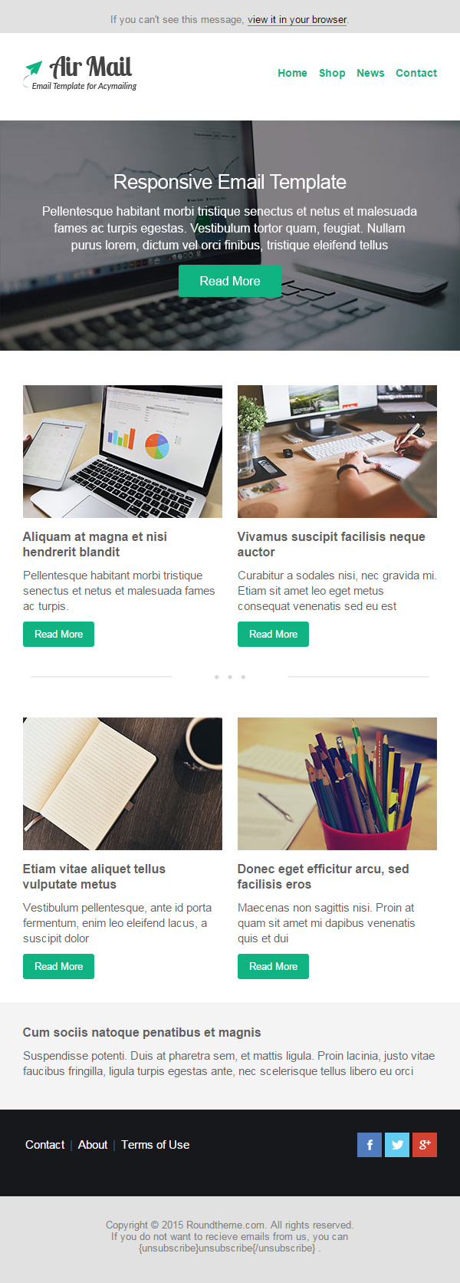Click the Google Plus icon

[425, 1145]
